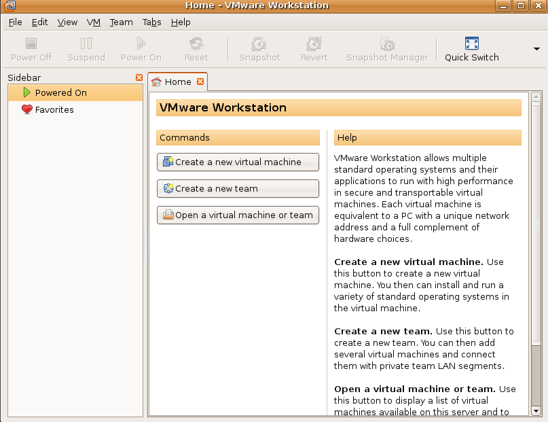Open the File menu
Image resolution: width=548 pixels, height=422 pixels.
click(15, 22)
